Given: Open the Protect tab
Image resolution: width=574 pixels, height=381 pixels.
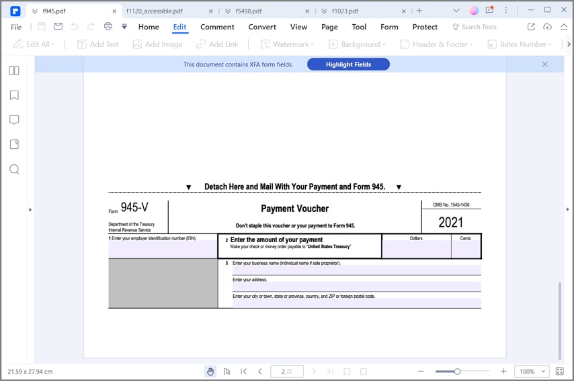Looking at the screenshot, I should point(425,27).
